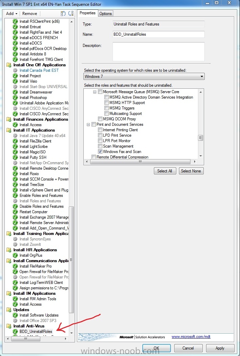Click gray icon beside Install Office 2007 SP3
240x356 pixels.
coord(15,321)
